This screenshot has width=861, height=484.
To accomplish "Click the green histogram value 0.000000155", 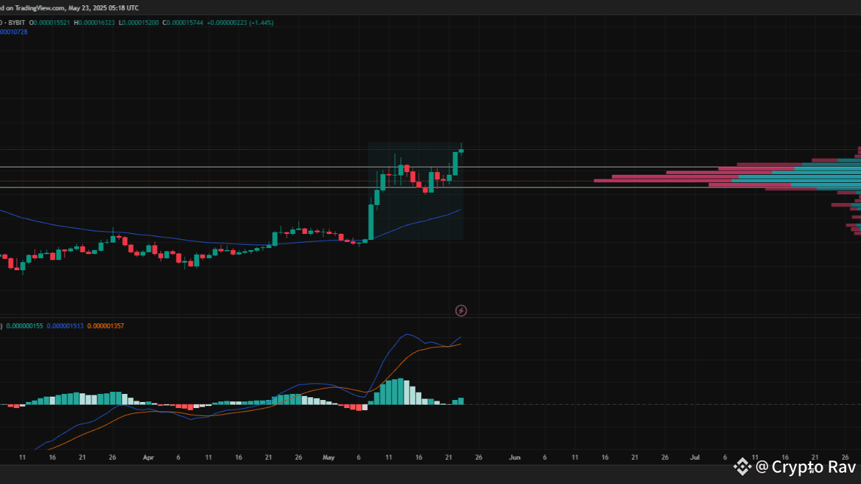I will [x=25, y=325].
